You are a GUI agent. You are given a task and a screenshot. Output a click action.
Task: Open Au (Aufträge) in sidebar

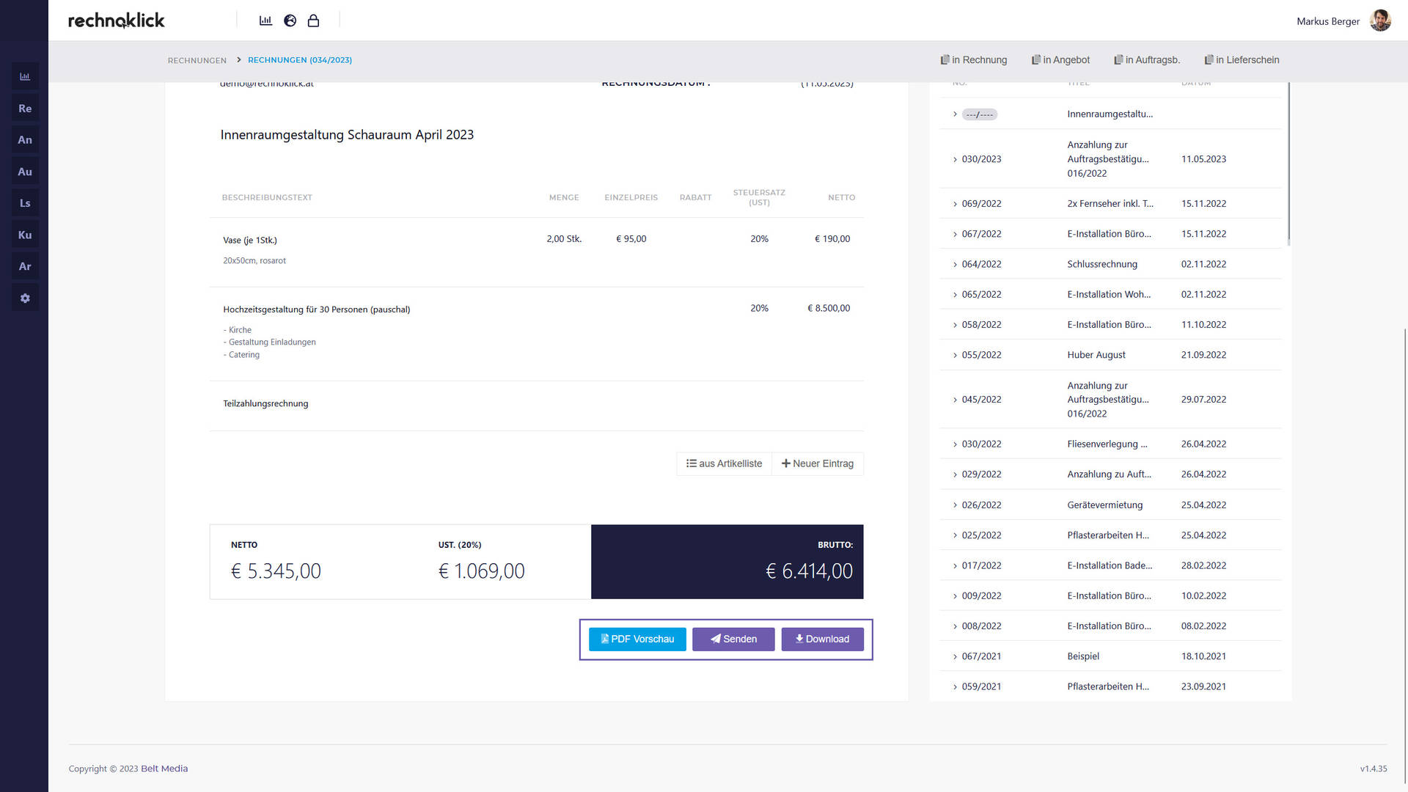coord(25,172)
